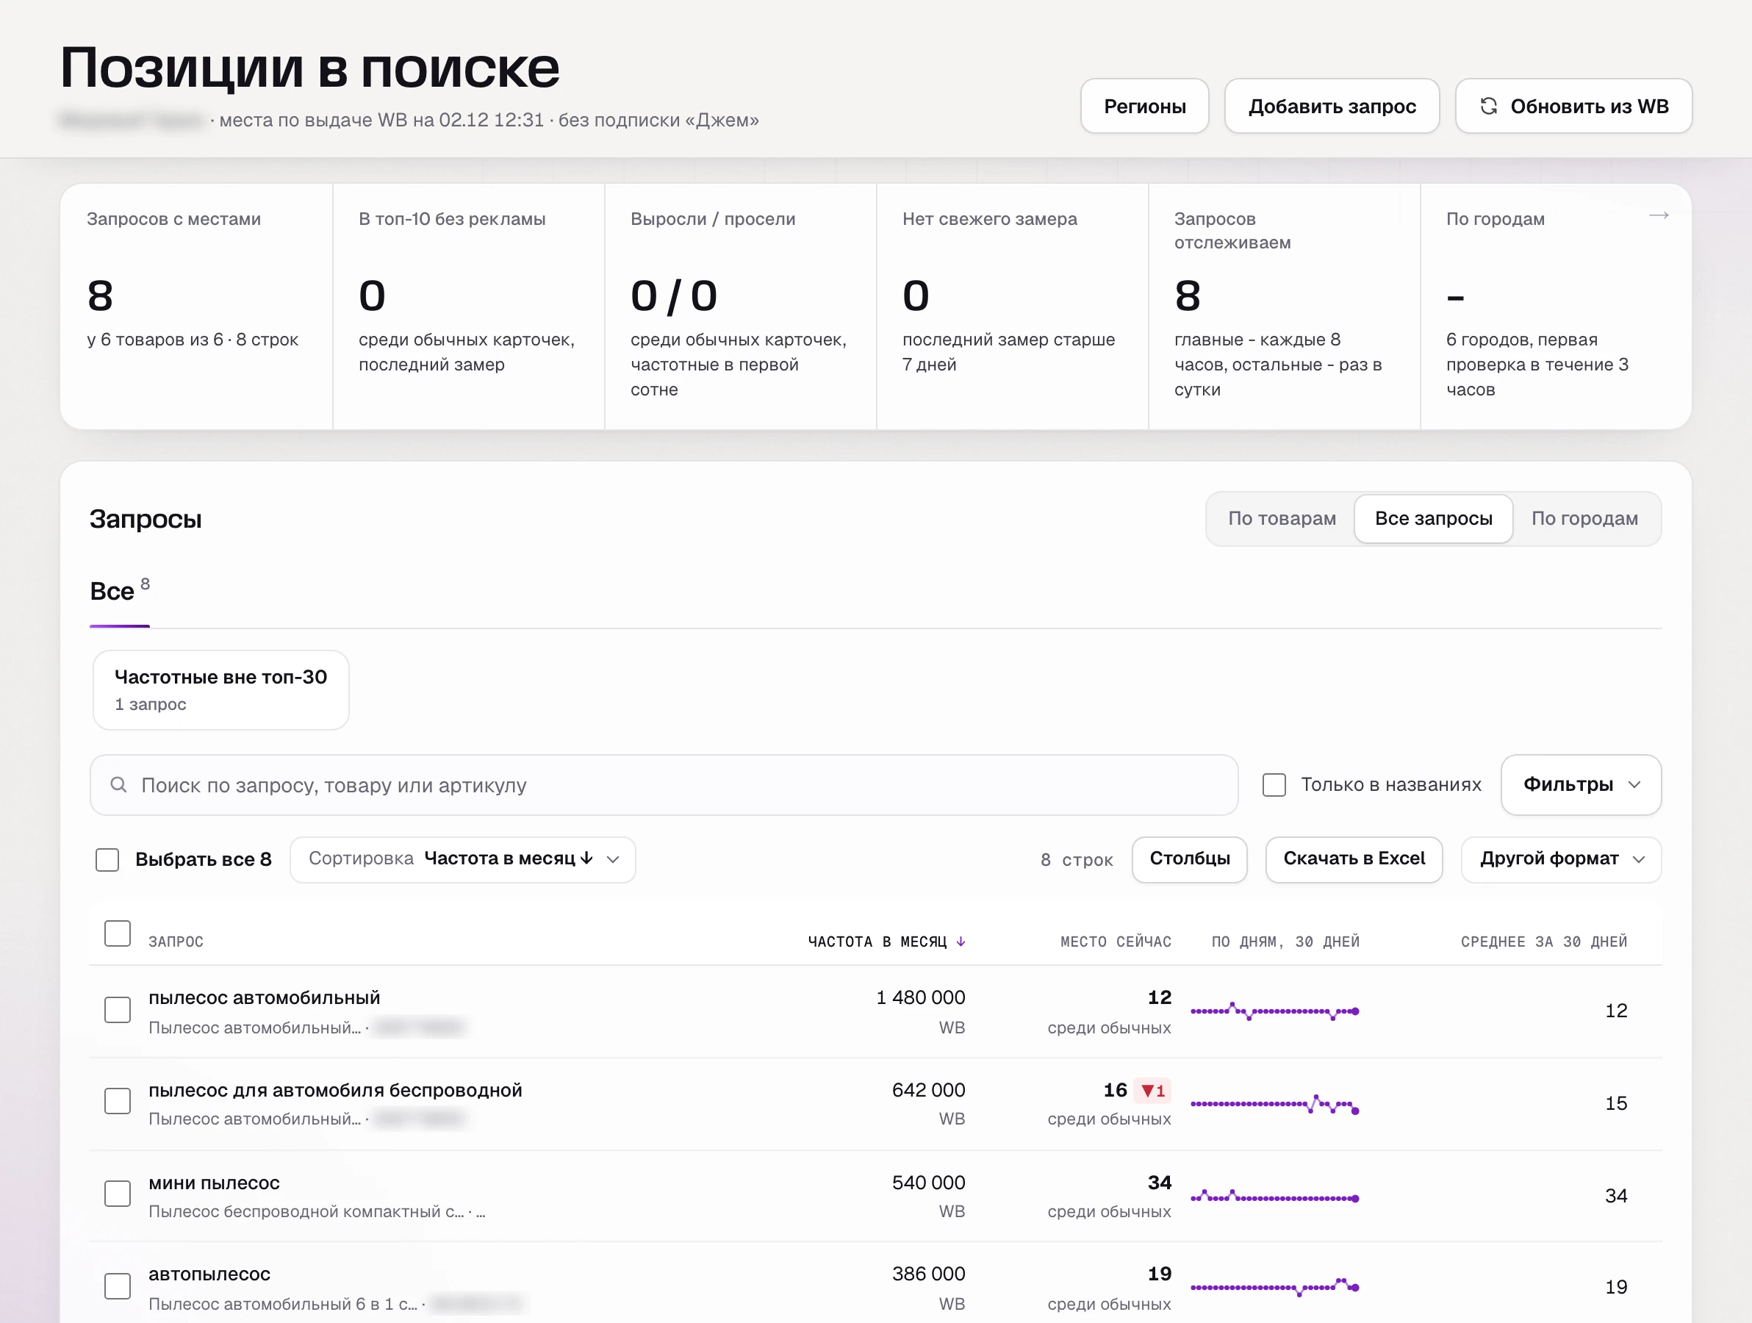Image resolution: width=1752 pixels, height=1323 pixels.
Task: Click Добавить запрос button
Action: 1332,106
